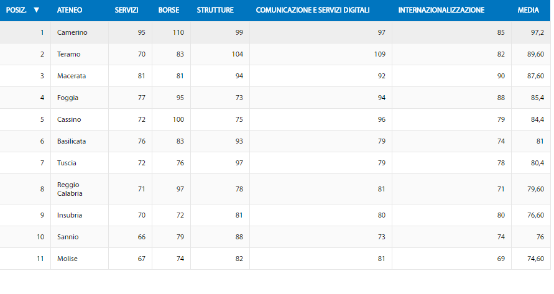Click the Media column header
Screen dimensions: 554x294
click(528, 10)
